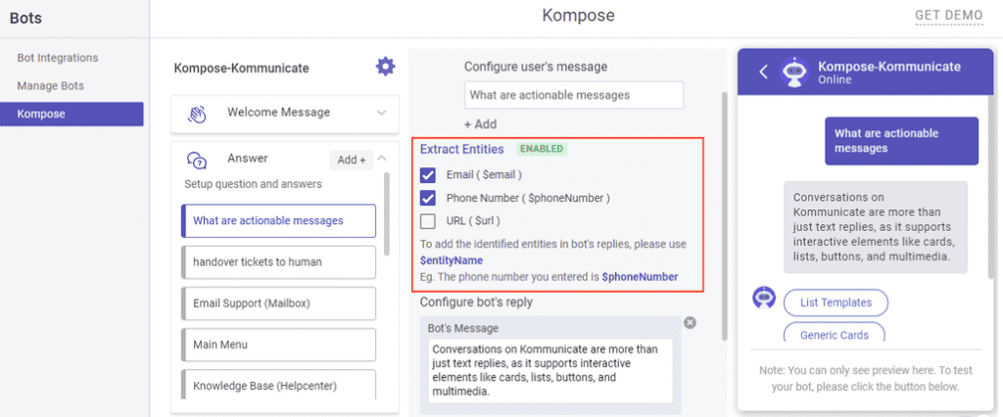Click the Answer question bubble icon

196,161
